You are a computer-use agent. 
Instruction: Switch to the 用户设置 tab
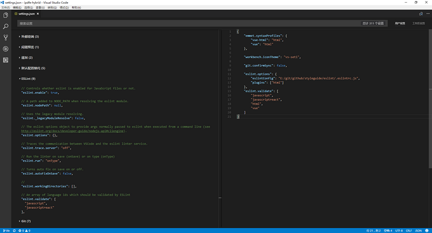(400, 23)
